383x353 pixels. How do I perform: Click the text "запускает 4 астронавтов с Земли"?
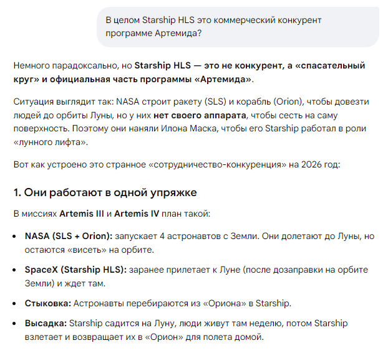click(x=185, y=236)
